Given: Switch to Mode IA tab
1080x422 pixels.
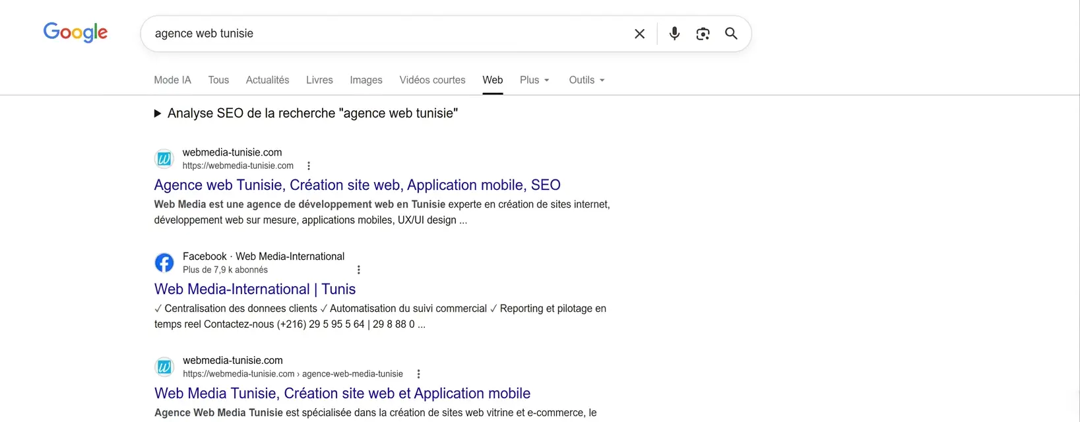Looking at the screenshot, I should click(173, 80).
